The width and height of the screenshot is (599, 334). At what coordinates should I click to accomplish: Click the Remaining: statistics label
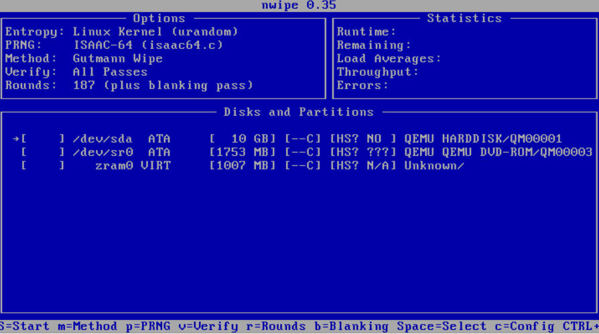[x=374, y=45]
